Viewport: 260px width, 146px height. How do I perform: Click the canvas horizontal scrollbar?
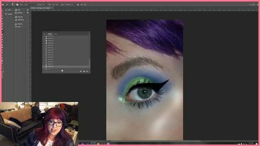[155, 141]
